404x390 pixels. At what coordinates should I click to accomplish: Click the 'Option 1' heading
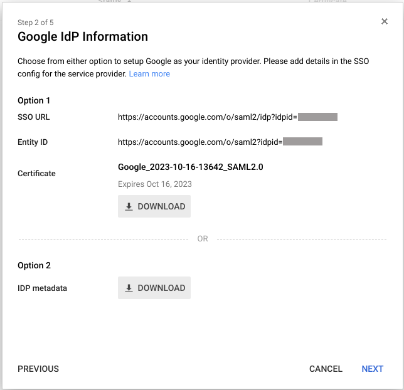point(34,100)
